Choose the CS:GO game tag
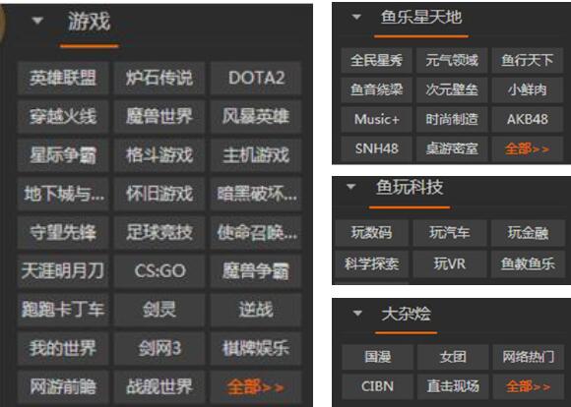This screenshot has height=407, width=571. click(159, 271)
